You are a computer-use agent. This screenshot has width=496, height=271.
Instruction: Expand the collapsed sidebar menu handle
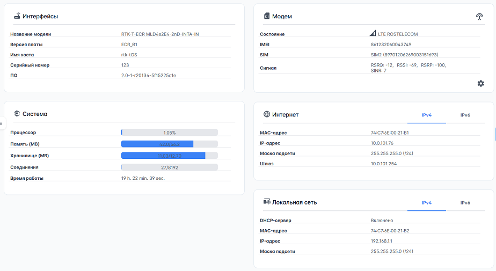click(x=2, y=123)
